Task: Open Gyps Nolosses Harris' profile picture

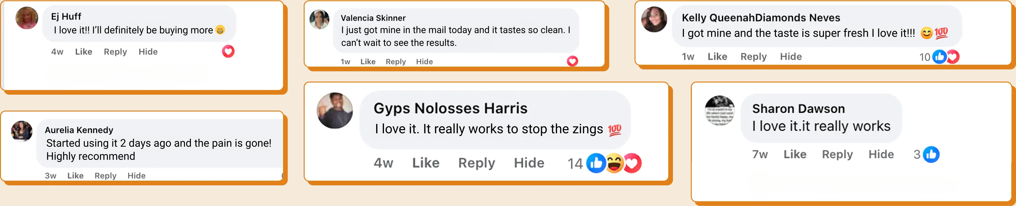Action: click(x=335, y=111)
